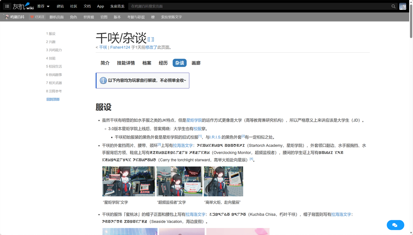This screenshot has width=413, height=235.
Task: Switch to the 画廊 tab
Action: (196, 63)
